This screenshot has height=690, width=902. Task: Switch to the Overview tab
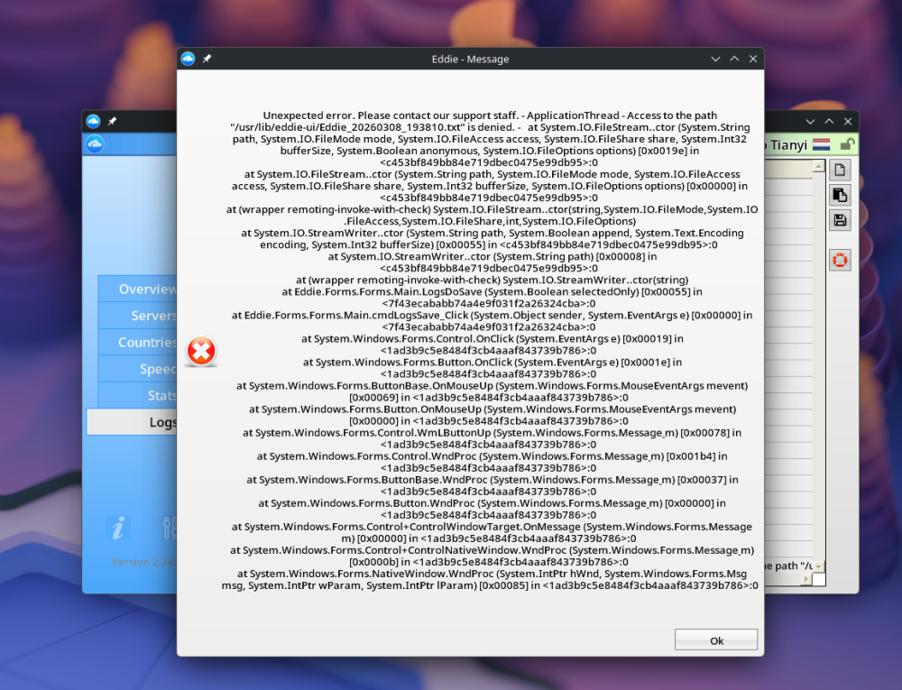[x=144, y=289]
